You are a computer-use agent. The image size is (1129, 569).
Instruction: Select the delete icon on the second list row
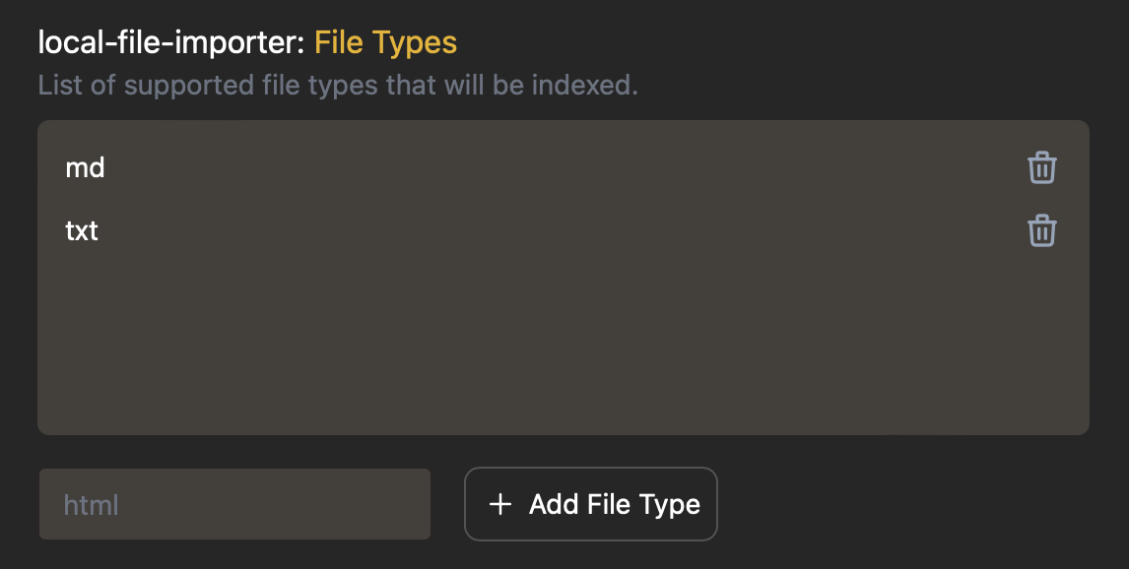tap(1042, 230)
